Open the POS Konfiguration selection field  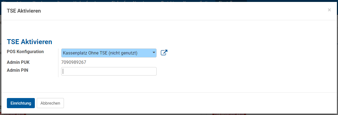pyautogui.click(x=109, y=53)
